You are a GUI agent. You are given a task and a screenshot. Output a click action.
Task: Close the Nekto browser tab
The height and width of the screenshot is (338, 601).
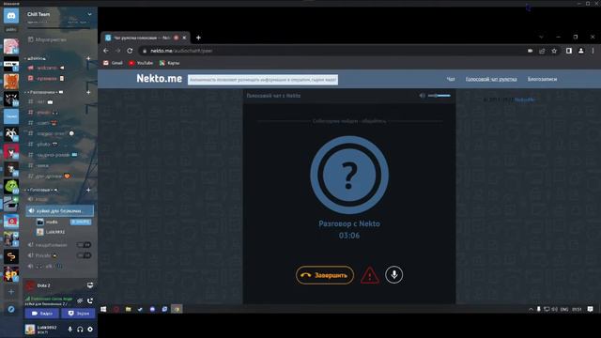point(184,38)
